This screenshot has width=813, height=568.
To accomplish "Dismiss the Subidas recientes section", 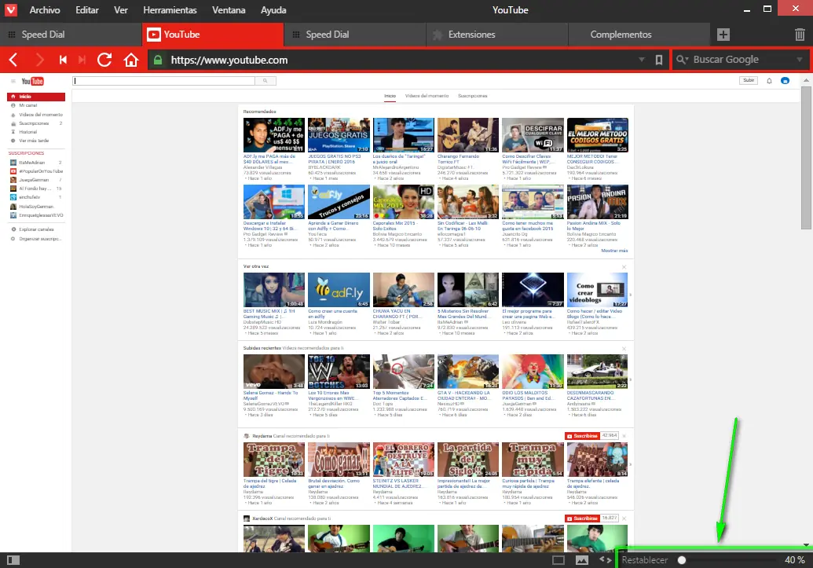I will 624,349.
